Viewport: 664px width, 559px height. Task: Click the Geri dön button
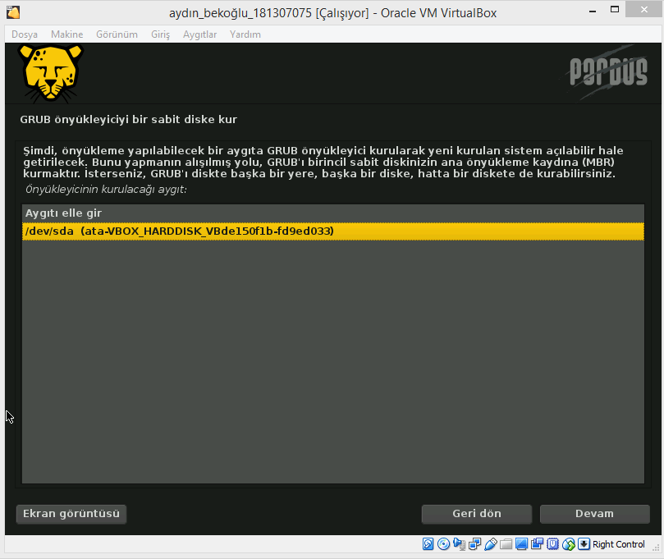(x=476, y=514)
